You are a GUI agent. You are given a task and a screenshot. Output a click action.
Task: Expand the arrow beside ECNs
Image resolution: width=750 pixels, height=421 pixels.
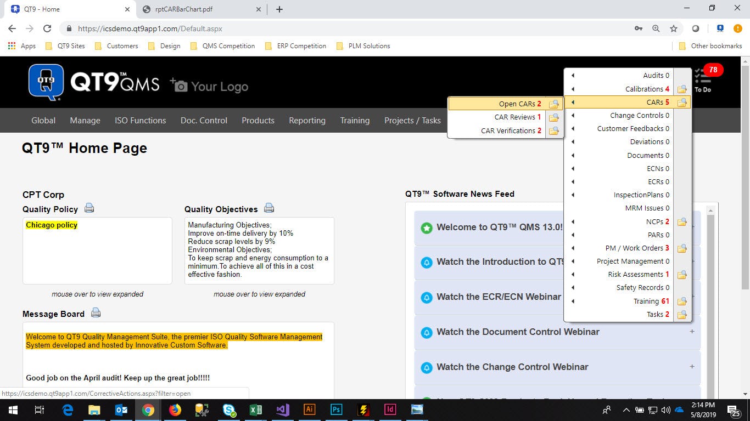coord(573,168)
